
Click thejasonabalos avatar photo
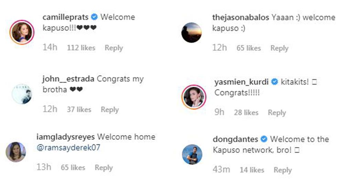click(x=191, y=33)
